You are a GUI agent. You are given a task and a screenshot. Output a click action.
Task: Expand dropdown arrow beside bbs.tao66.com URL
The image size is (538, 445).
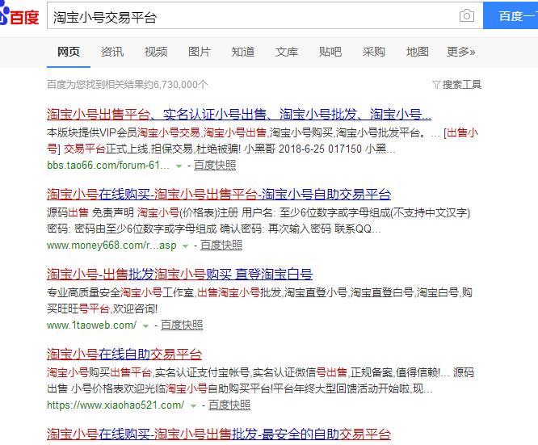[179, 166]
